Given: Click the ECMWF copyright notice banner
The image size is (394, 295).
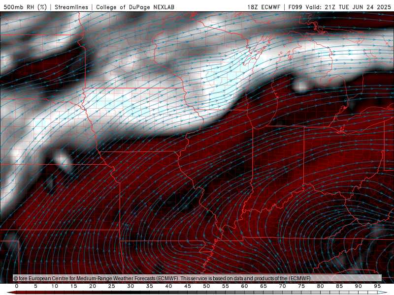Looking at the screenshot, I should (x=197, y=278).
